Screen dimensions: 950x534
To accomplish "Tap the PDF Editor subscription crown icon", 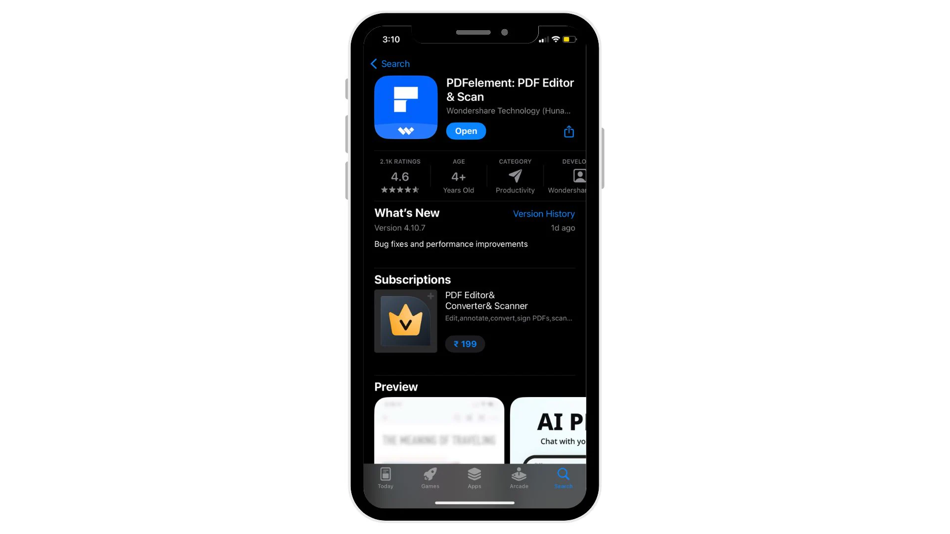I will pos(405,321).
